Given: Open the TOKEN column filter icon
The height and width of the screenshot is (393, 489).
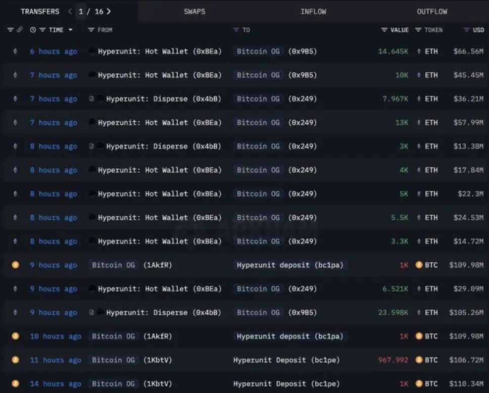Looking at the screenshot, I should (418, 30).
